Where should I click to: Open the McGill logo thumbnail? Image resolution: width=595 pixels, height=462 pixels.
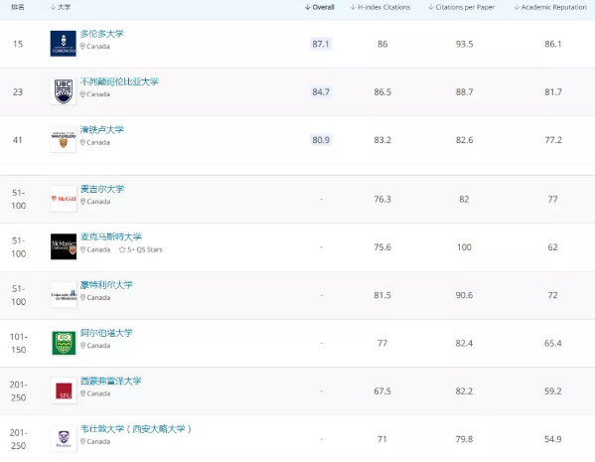click(64, 199)
